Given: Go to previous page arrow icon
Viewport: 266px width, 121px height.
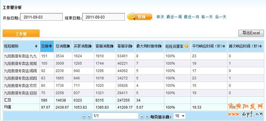Looking at the screenshot, I should (89, 117).
